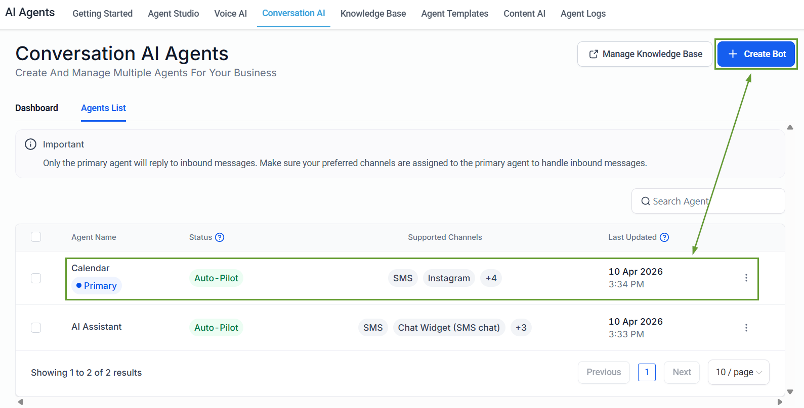Screen dimensions: 804x408
Task: Expand the +3 channels on AI Assistant
Action: click(x=521, y=328)
